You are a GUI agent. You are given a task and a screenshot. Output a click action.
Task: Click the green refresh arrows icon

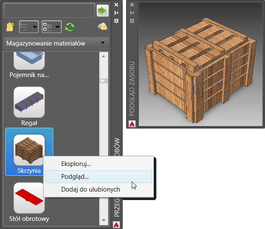70,27
